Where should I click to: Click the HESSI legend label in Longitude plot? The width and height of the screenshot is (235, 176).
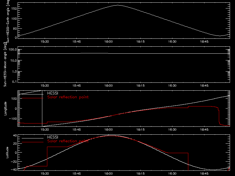pos(53,93)
